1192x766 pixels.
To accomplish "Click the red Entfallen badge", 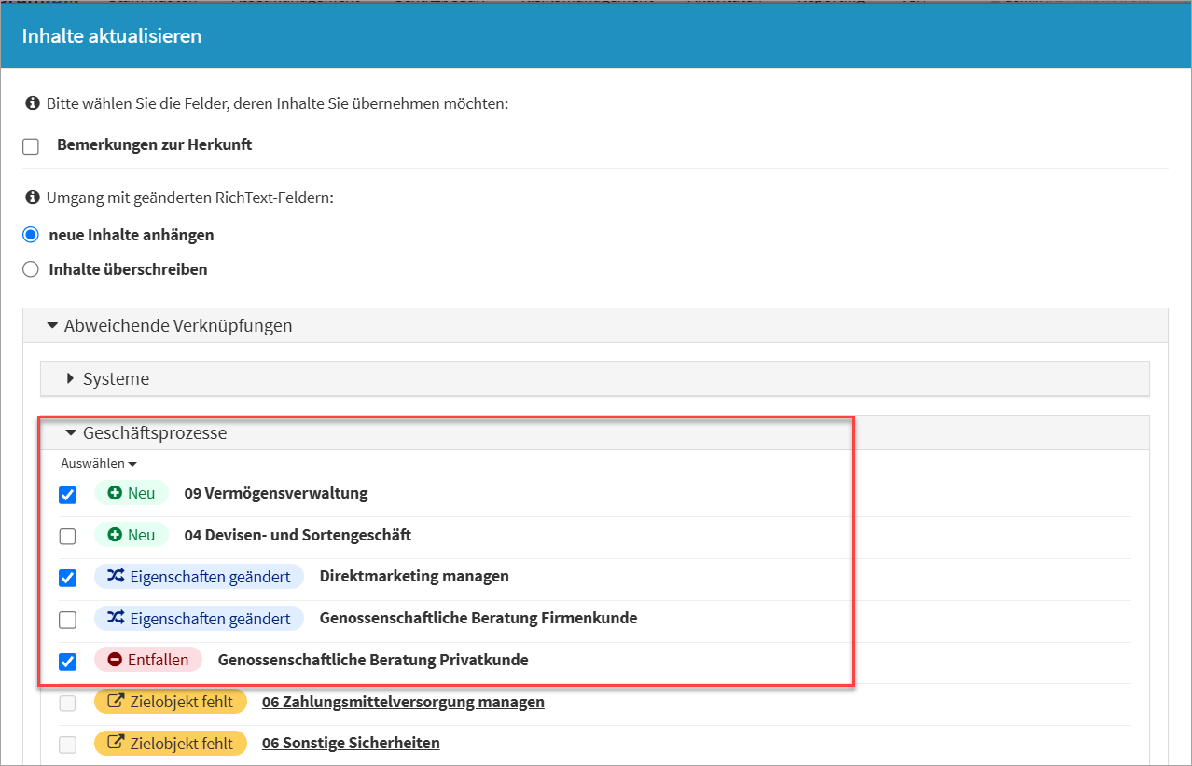I will (147, 660).
